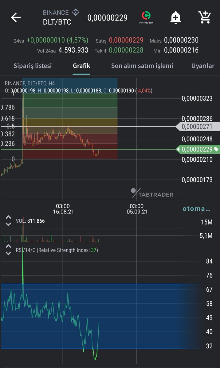Collapse the RSI indicator panel downward

click(x=8, y=254)
